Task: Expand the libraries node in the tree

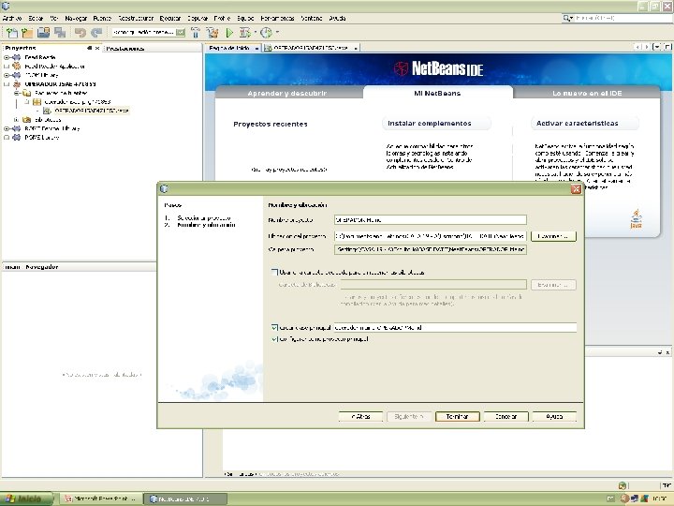Action: [x=16, y=120]
